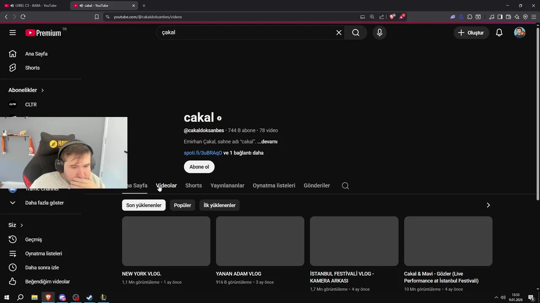
Task: Open Brave Rewards triangle icon
Action: (402, 17)
